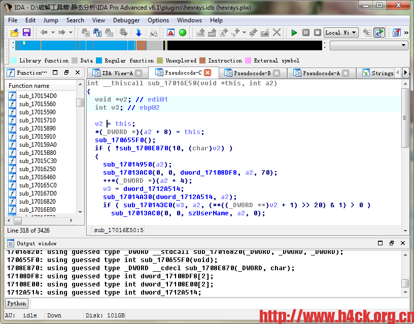This screenshot has height=324, width=414.
Task: Click the External symbol pink legend swatch
Action: point(248,60)
